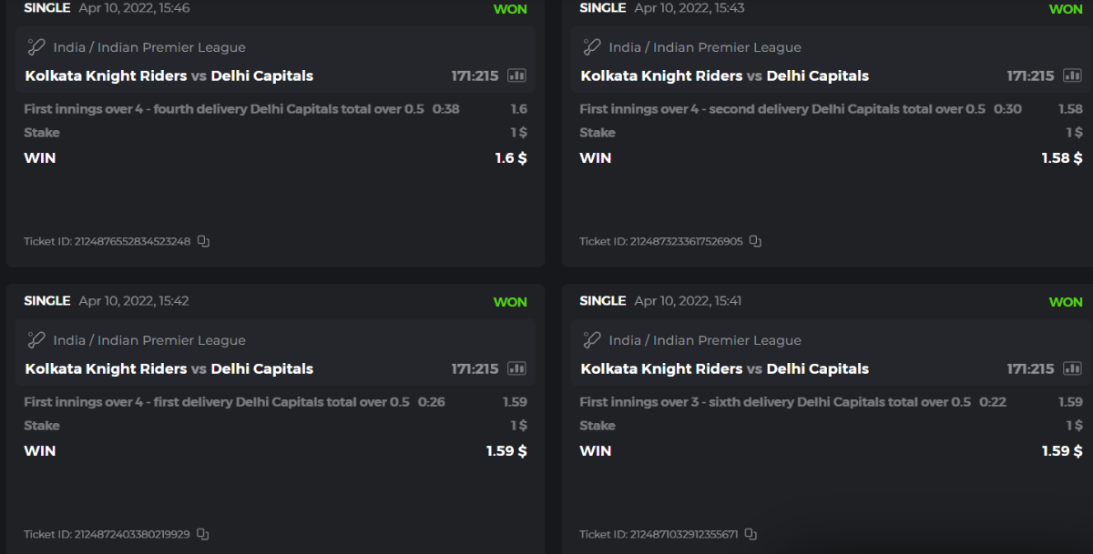Open Indian Premier League link on the 15:41 ticket

click(x=727, y=340)
